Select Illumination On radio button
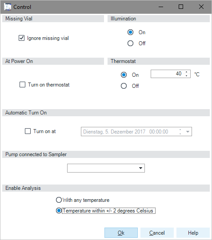212x240 pixels. tap(131, 32)
